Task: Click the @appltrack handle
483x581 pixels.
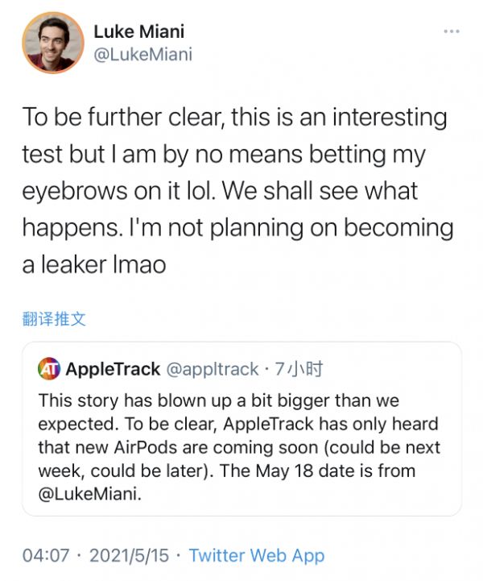Action: pos(212,370)
